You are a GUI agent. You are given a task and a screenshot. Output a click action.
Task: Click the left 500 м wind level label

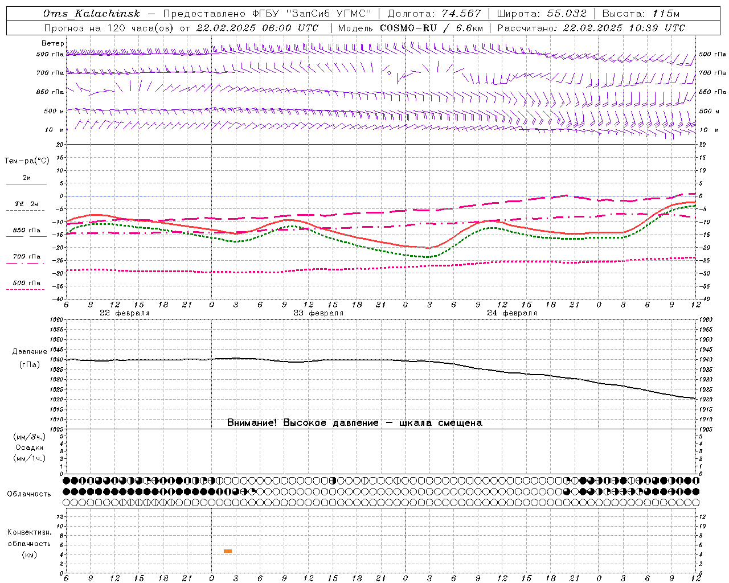[54, 111]
